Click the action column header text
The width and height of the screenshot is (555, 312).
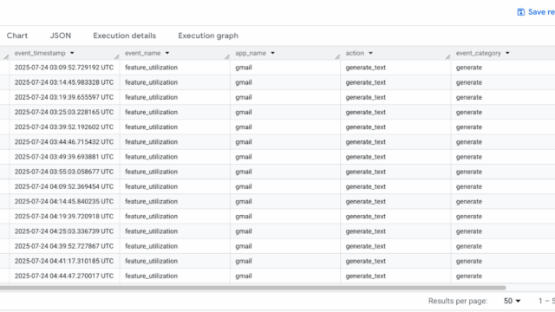point(355,53)
